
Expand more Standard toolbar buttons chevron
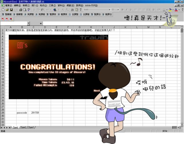[81, 10]
